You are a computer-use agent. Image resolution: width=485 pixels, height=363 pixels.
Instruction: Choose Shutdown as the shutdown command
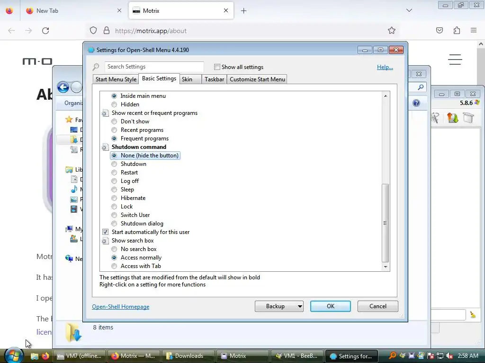tap(114, 164)
